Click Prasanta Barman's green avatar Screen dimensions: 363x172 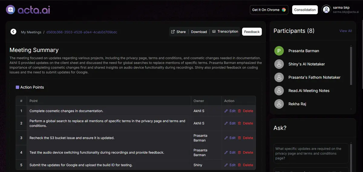pyautogui.click(x=279, y=51)
